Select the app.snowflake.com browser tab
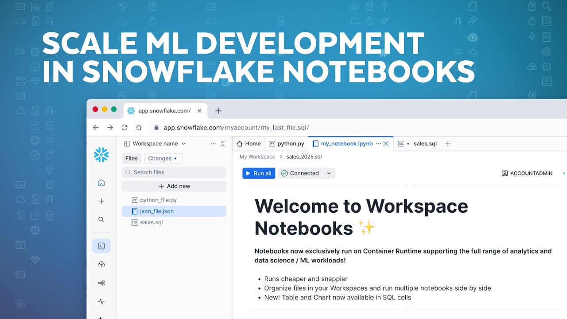Screen dimensions: 567x319 tap(164, 111)
